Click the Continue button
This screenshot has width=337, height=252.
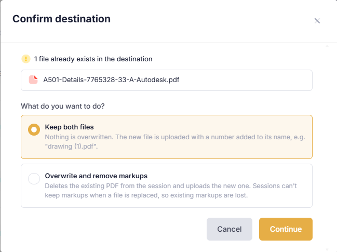coord(286,229)
